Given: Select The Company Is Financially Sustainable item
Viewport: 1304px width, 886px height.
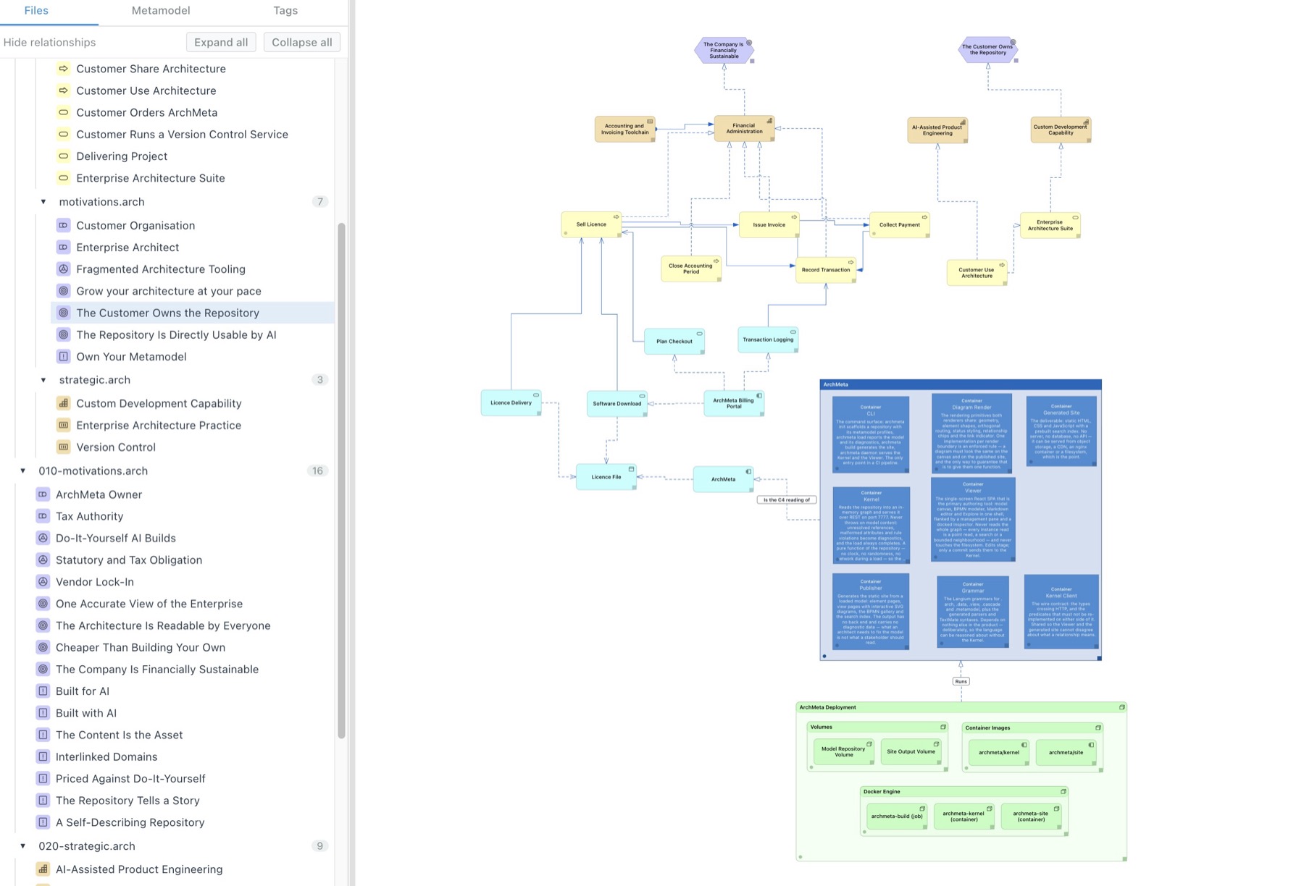Looking at the screenshot, I should point(157,670).
